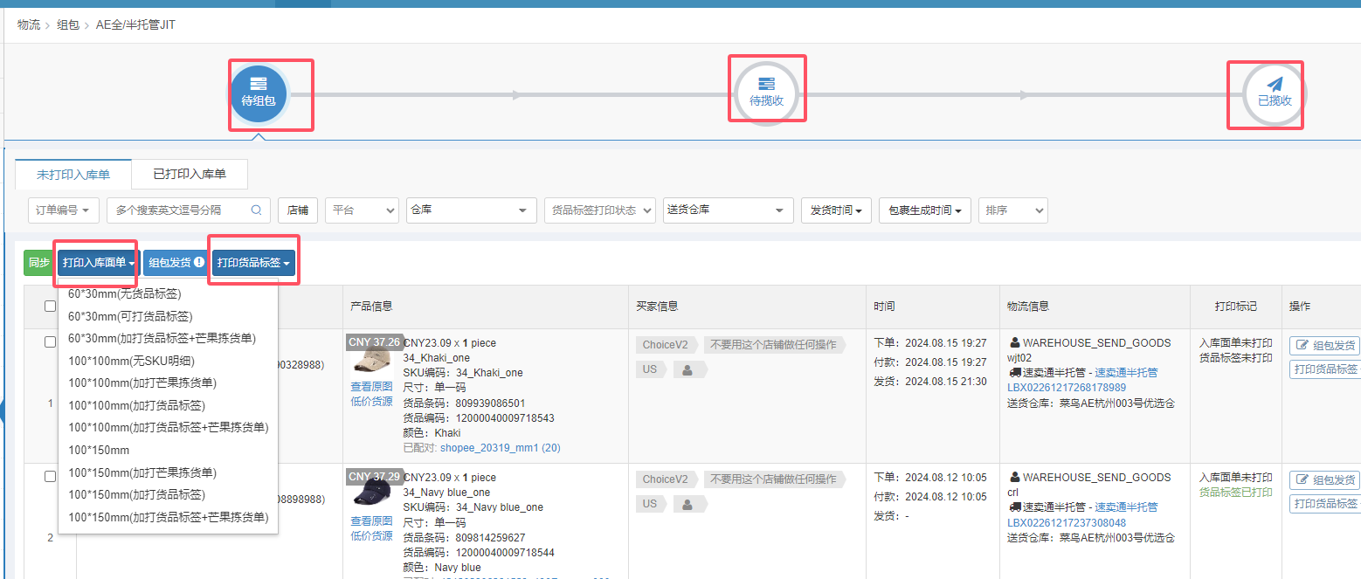The image size is (1361, 579).
Task: Expand the 送货仓库 dropdown
Action: tap(728, 210)
